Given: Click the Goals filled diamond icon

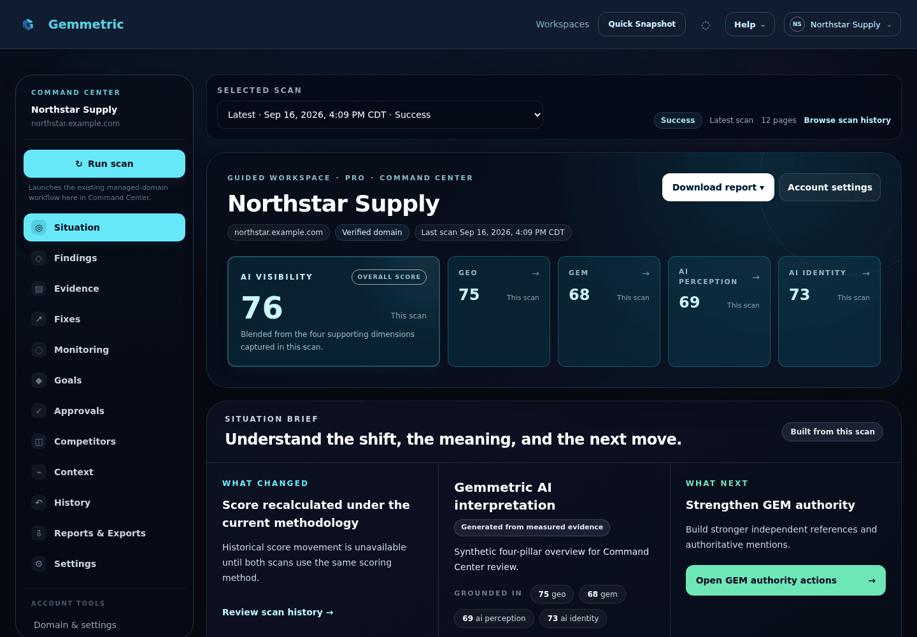Looking at the screenshot, I should (39, 380).
